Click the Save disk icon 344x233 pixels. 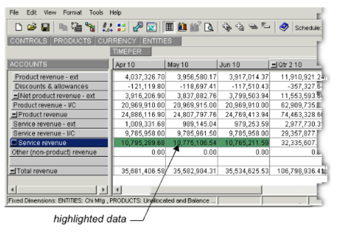[44, 28]
